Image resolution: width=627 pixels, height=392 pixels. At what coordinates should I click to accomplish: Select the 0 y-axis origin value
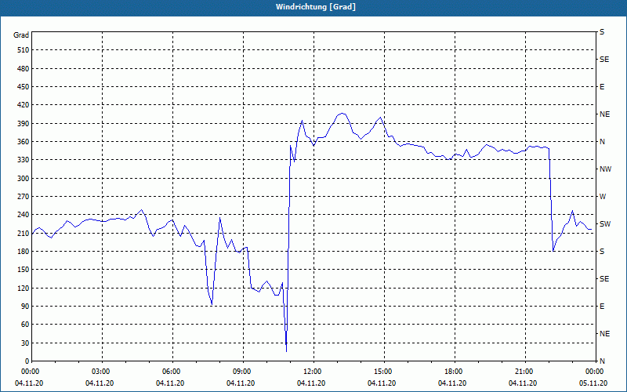pyautogui.click(x=27, y=361)
